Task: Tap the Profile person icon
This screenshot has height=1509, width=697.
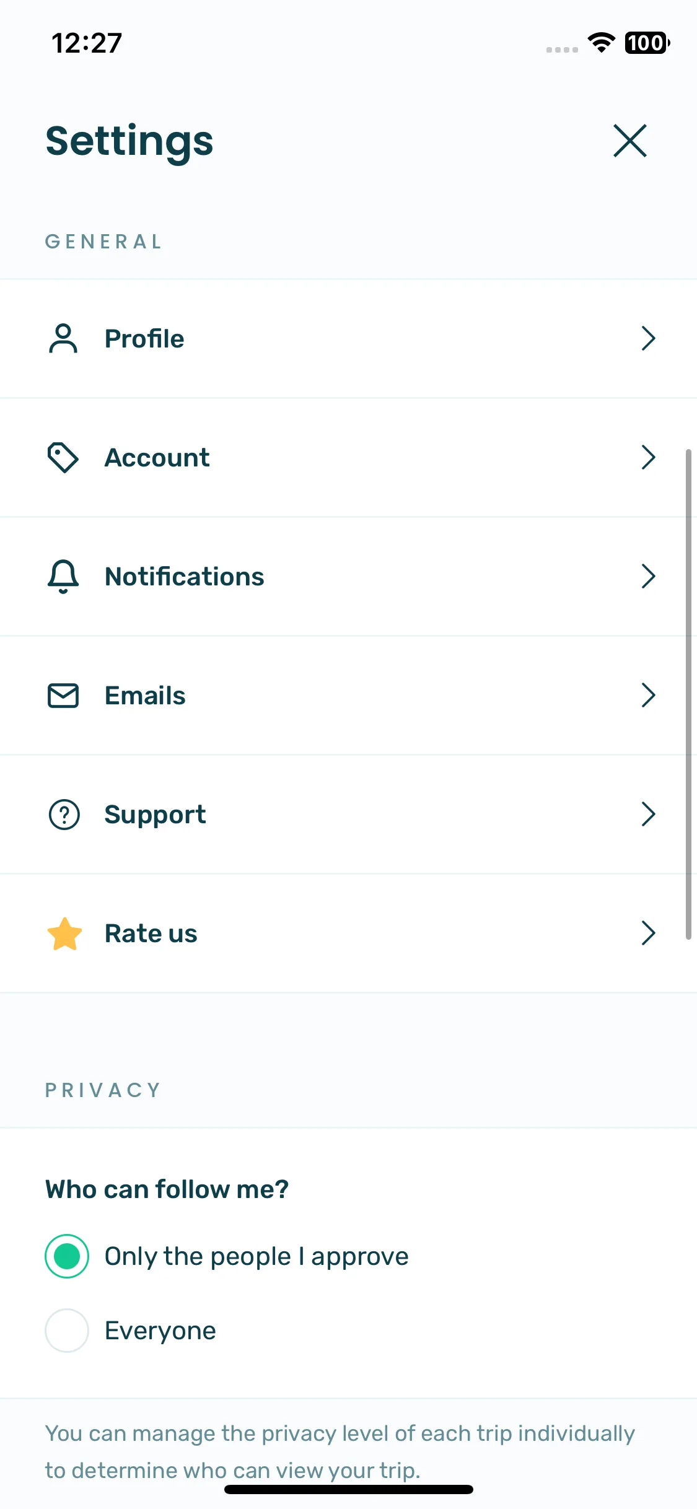Action: click(63, 338)
